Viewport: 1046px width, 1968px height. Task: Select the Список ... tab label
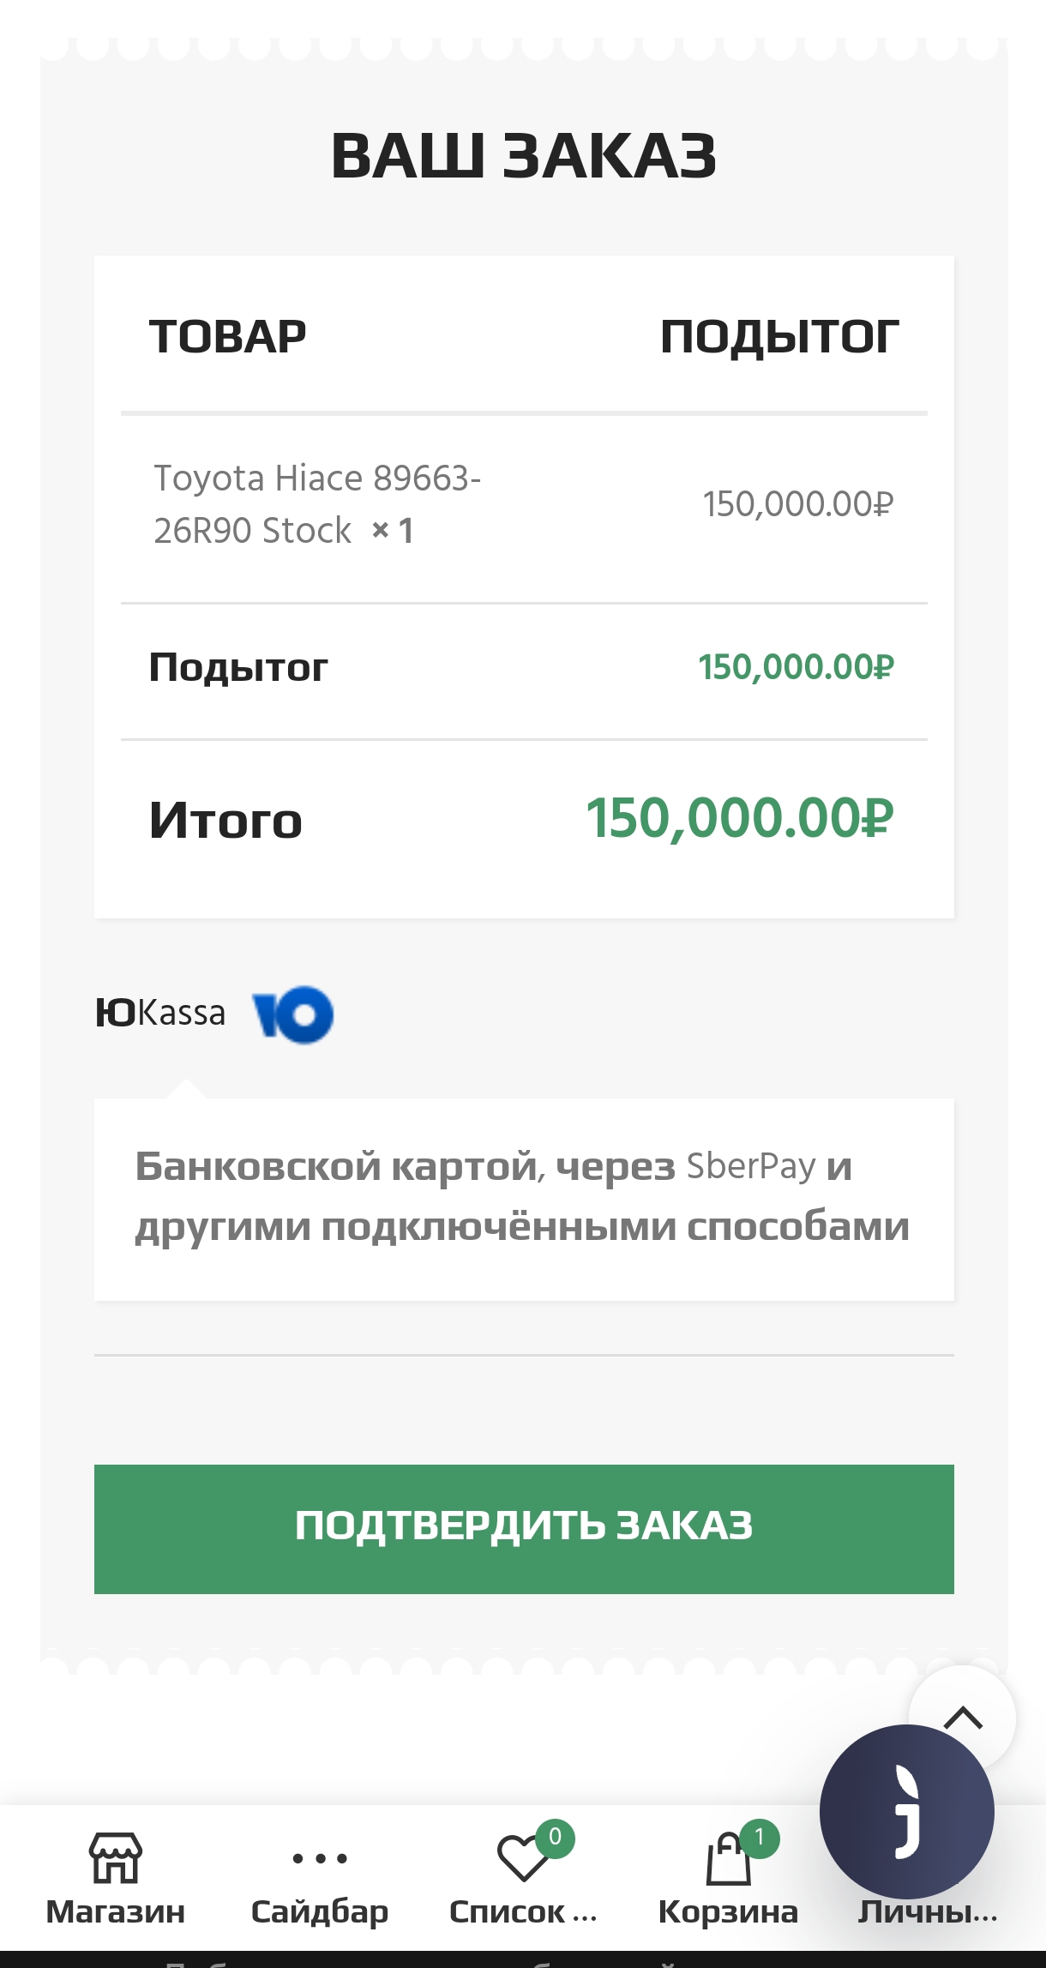523,1911
